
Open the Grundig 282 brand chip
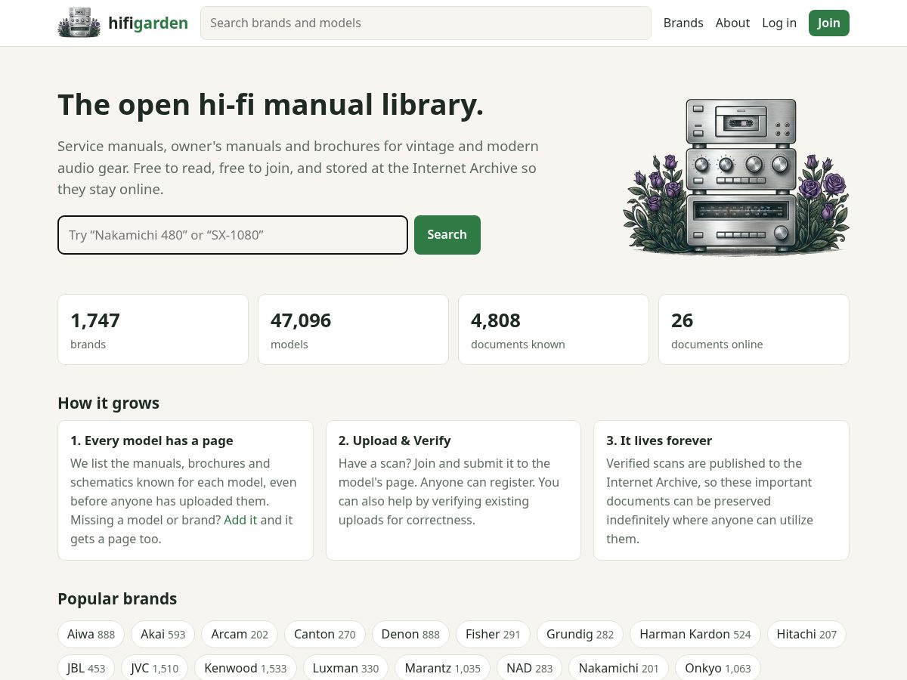pos(580,635)
